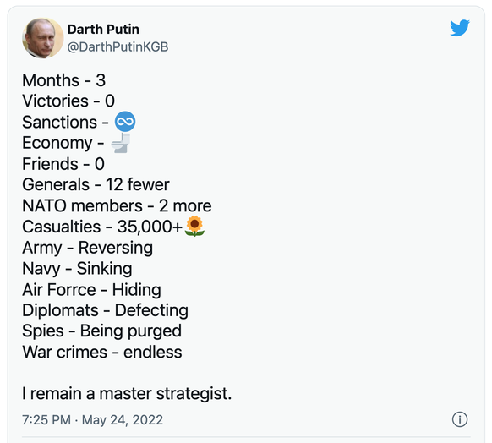The height and width of the screenshot is (443, 492).
Task: Click the 'Months - 3' line
Action: [x=63, y=80]
